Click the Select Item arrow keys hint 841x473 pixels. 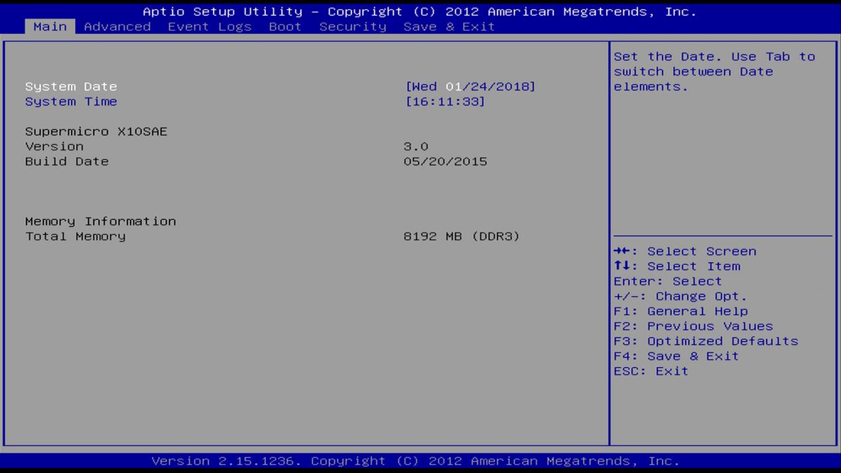(x=677, y=266)
